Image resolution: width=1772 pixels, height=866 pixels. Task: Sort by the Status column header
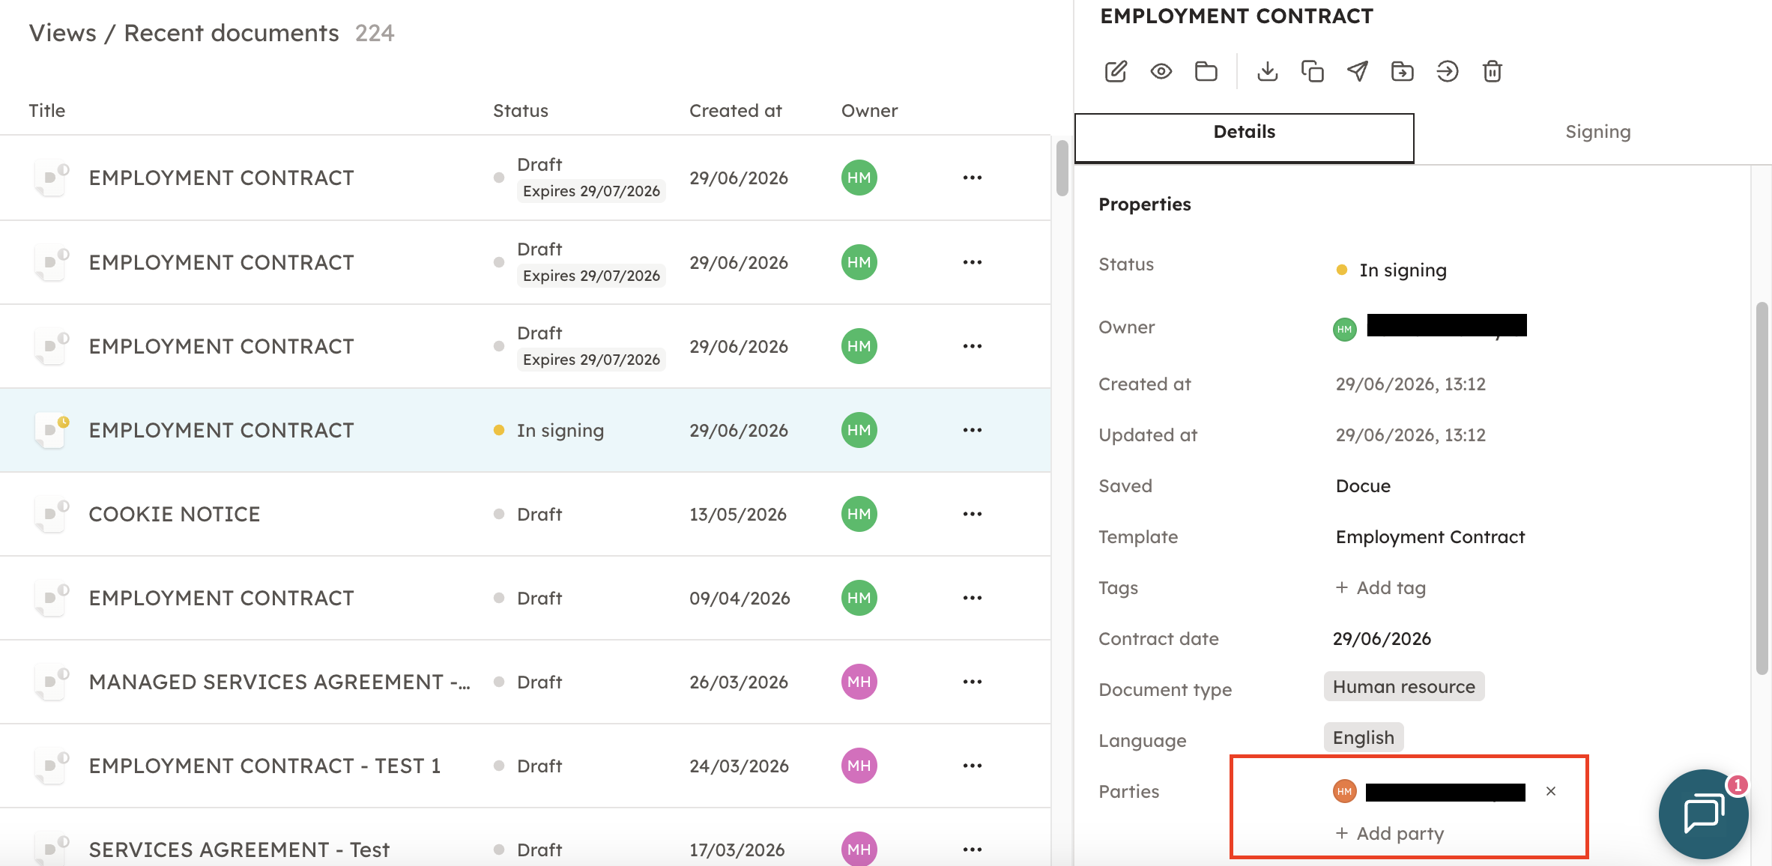coord(521,111)
